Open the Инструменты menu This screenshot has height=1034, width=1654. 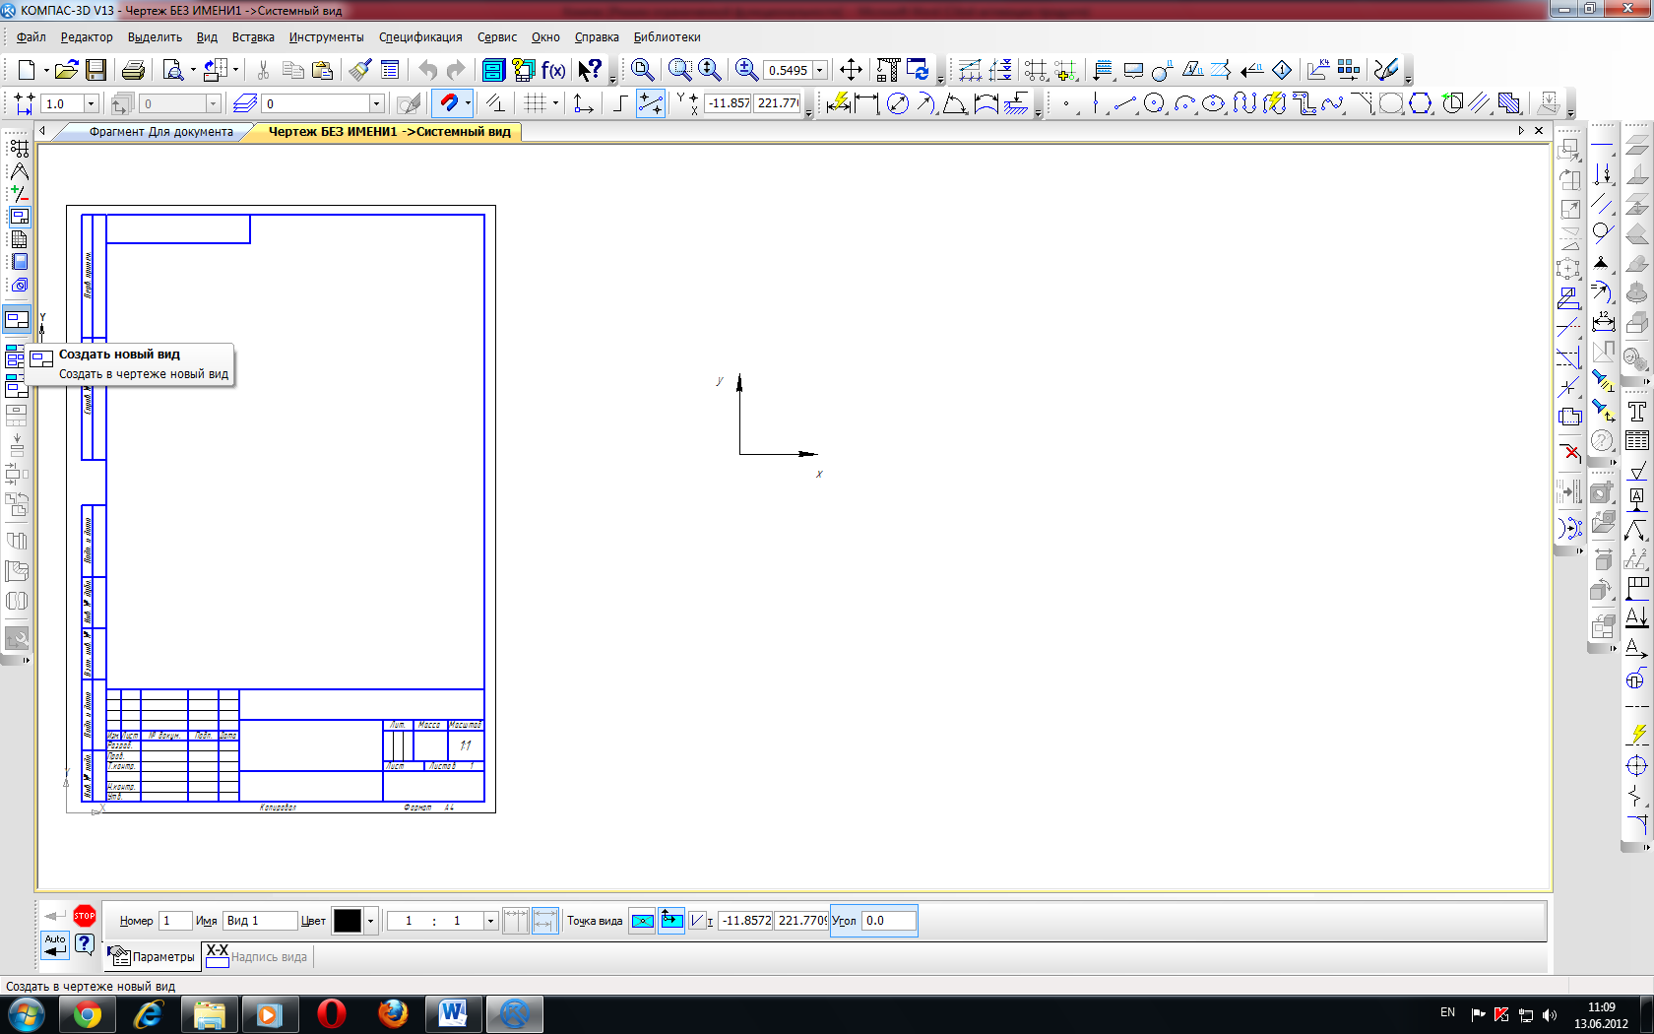pos(326,37)
